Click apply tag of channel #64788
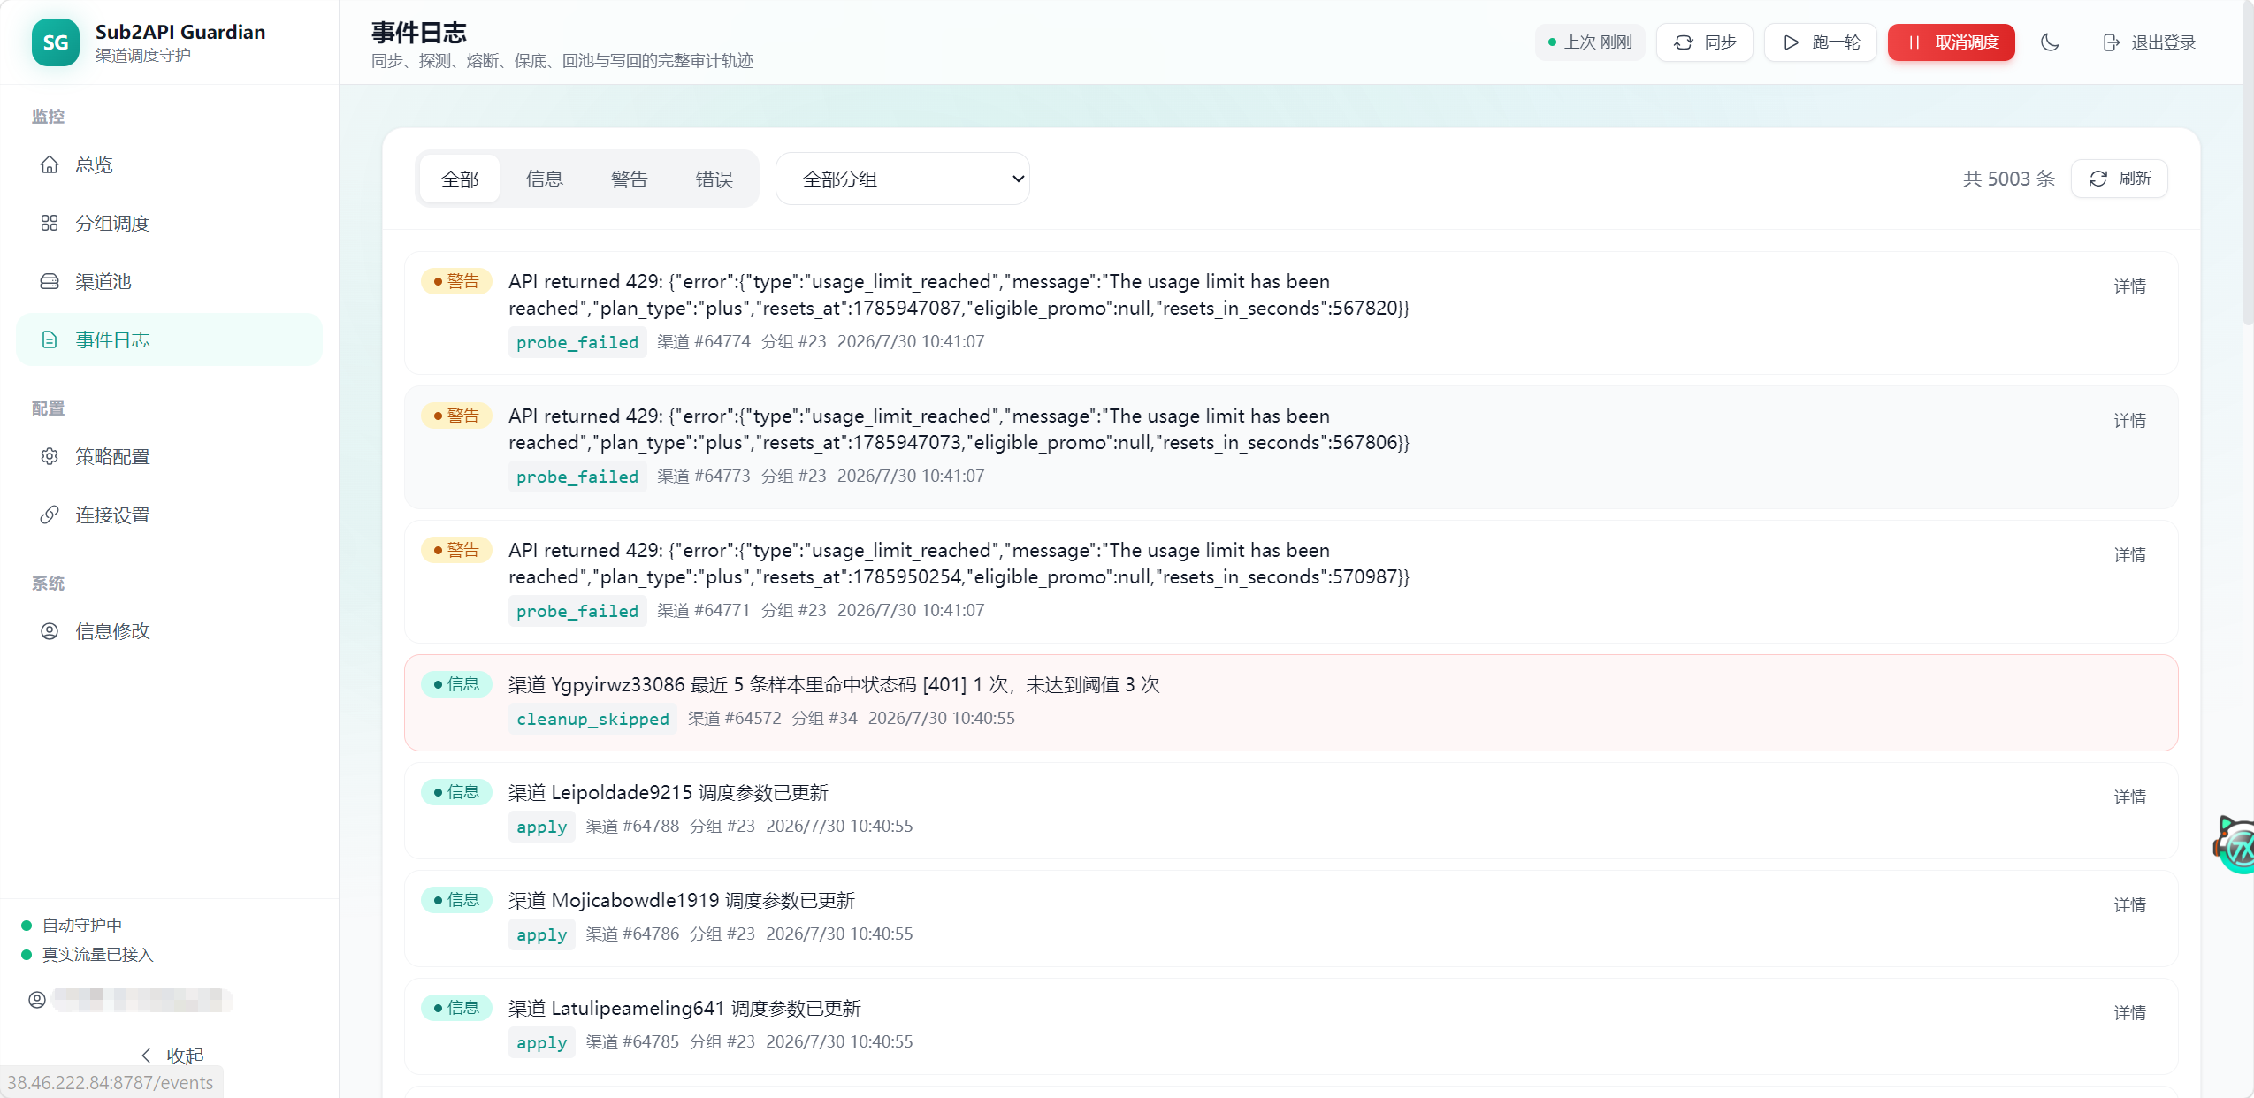 (541, 827)
